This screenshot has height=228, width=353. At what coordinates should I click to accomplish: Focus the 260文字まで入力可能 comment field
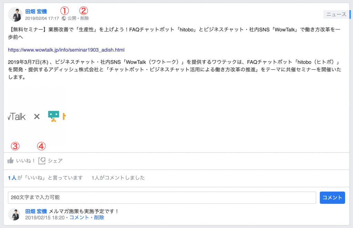[x=162, y=198]
